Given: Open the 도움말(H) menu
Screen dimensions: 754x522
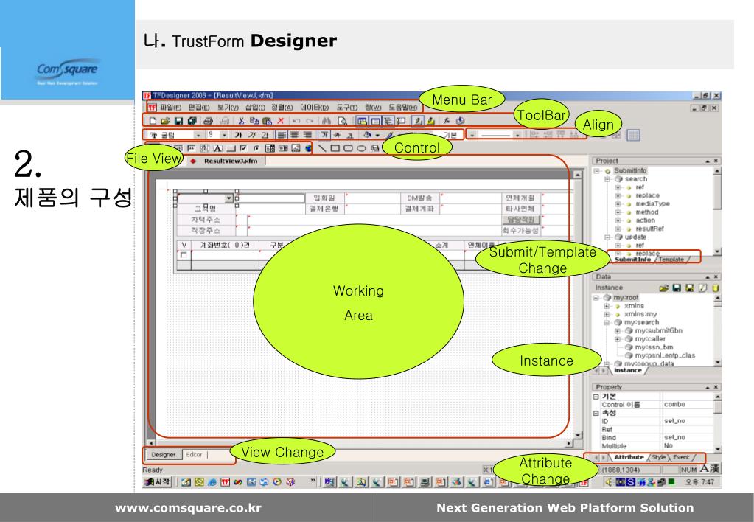Looking at the screenshot, I should [403, 108].
